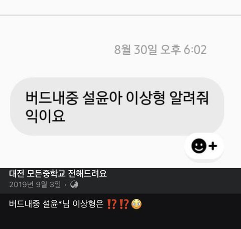The width and height of the screenshot is (241, 229).
Task: Click the text 익이요 in the message
Action: (45, 116)
